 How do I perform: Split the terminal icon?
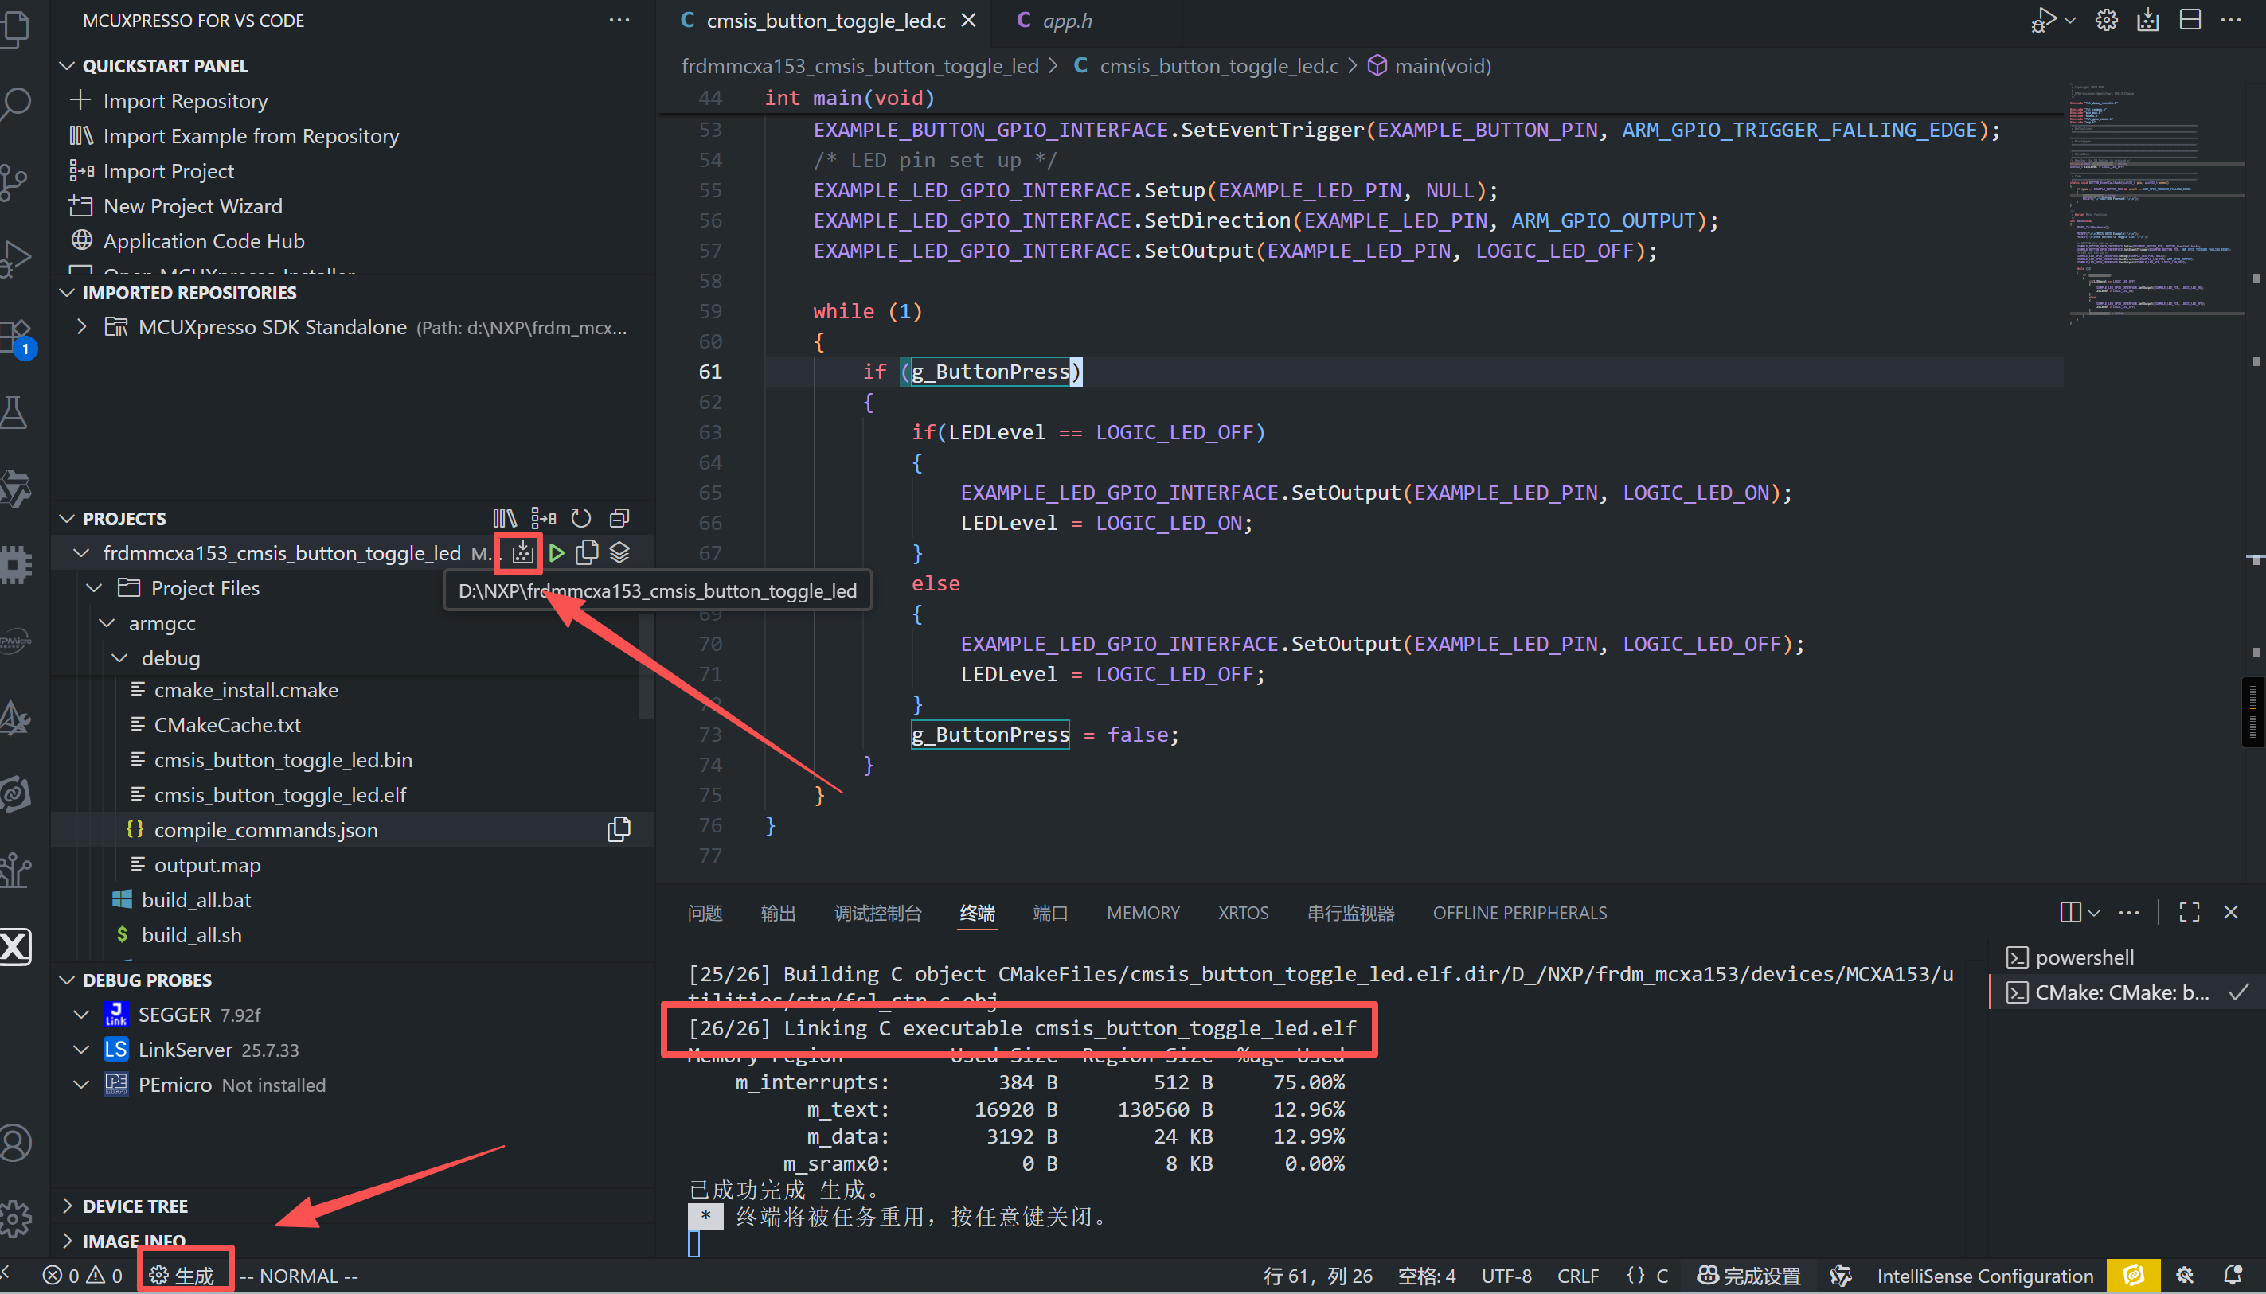2070,912
